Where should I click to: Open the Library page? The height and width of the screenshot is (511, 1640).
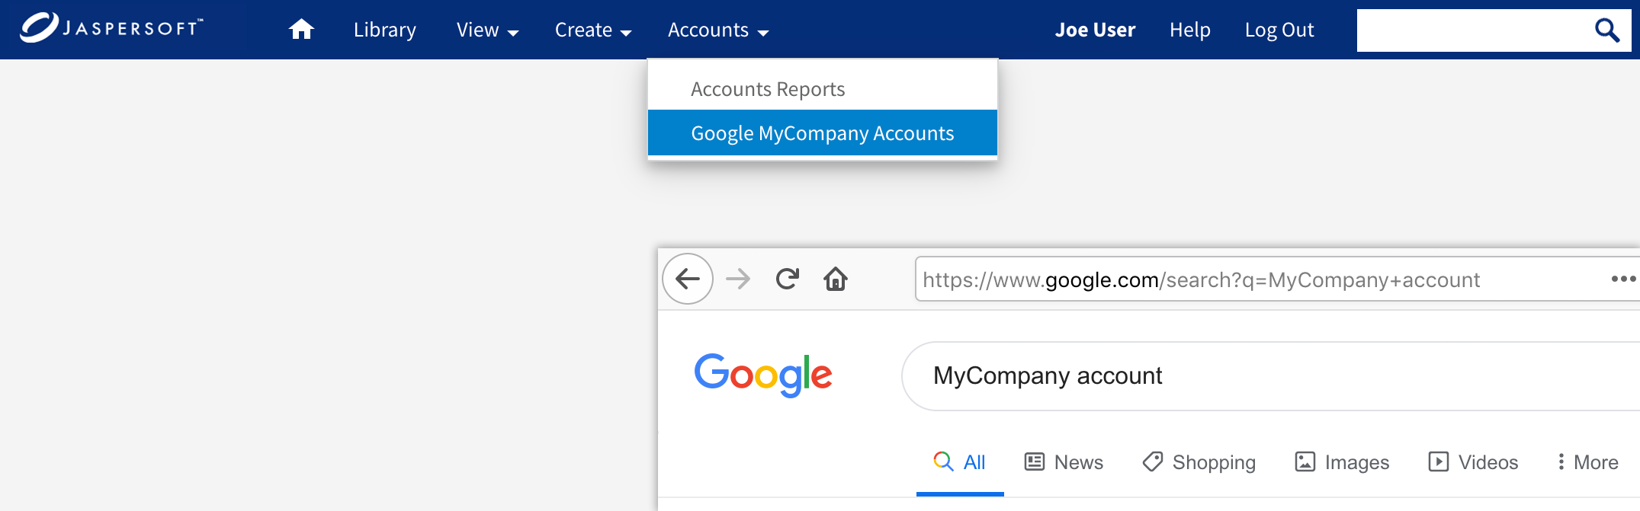pos(385,30)
